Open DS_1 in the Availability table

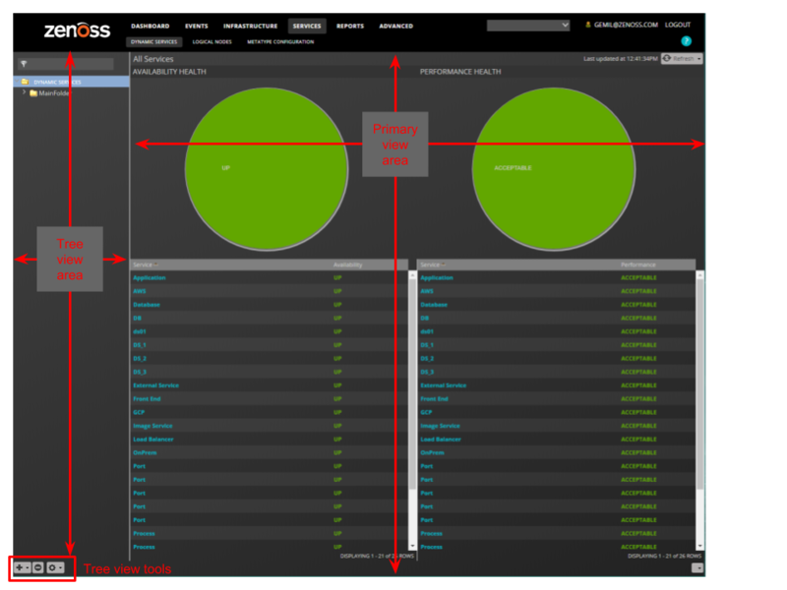tap(140, 345)
